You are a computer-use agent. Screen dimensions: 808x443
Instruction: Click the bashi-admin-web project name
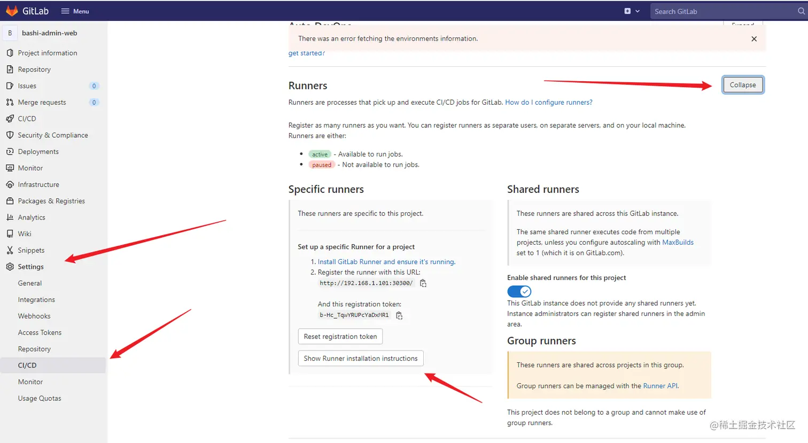point(50,33)
